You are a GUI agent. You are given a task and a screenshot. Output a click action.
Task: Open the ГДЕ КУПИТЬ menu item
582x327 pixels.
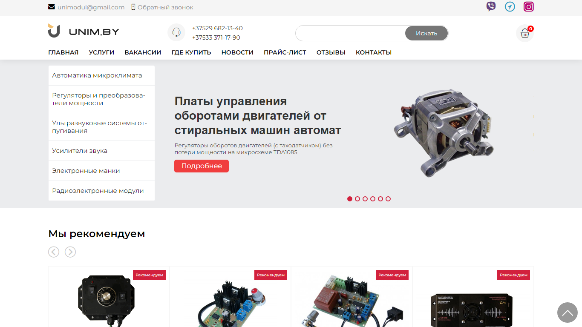pyautogui.click(x=191, y=52)
